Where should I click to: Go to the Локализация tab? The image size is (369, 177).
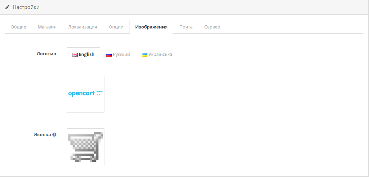coord(82,27)
